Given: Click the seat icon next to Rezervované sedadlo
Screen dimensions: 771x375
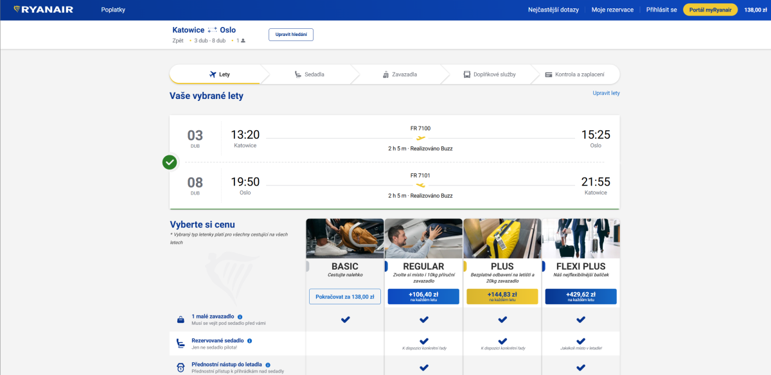Looking at the screenshot, I should coord(181,344).
